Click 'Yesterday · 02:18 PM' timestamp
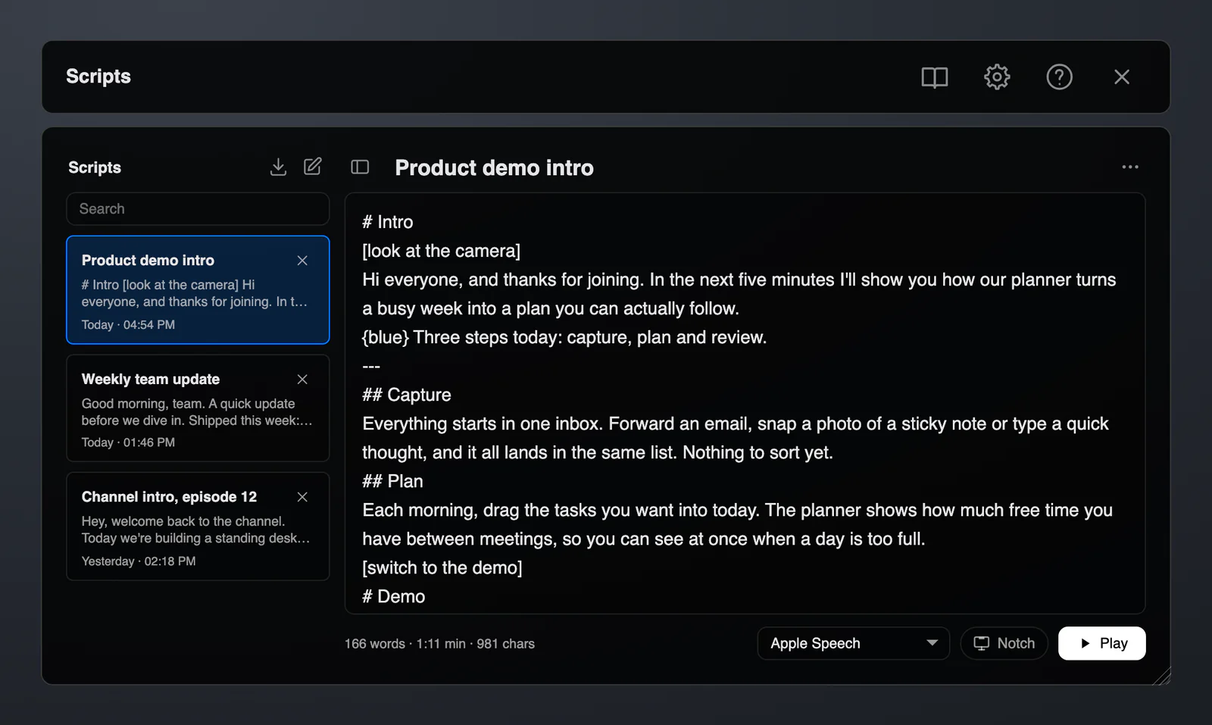Image resolution: width=1212 pixels, height=725 pixels. [139, 561]
